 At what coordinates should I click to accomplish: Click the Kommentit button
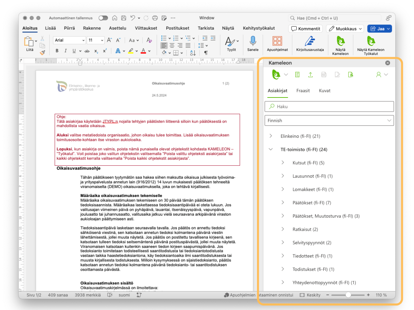click(305, 29)
